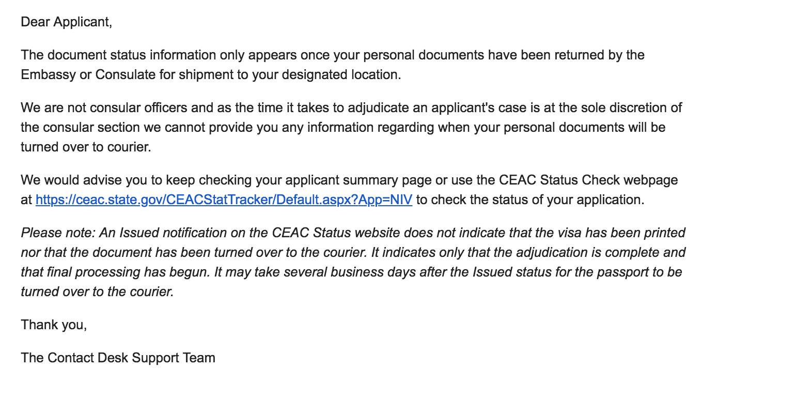The width and height of the screenshot is (811, 398).
Task: Click italic line starting 'nor that the document'
Action: click(353, 252)
